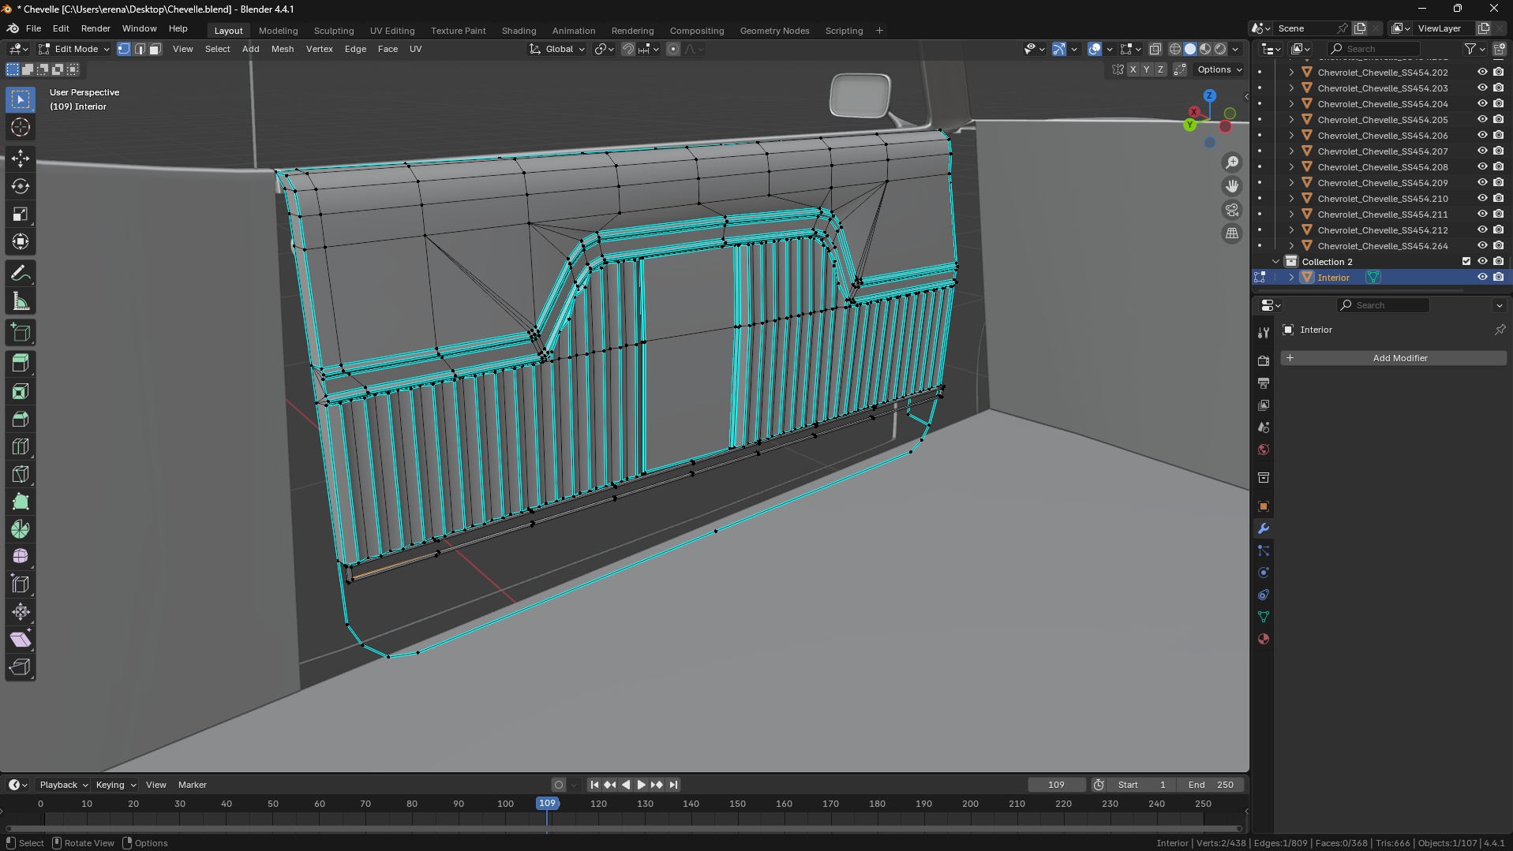This screenshot has height=851, width=1513.
Task: Hide Chevrolet_Chevelle_SS454.202 in viewport
Action: point(1482,73)
